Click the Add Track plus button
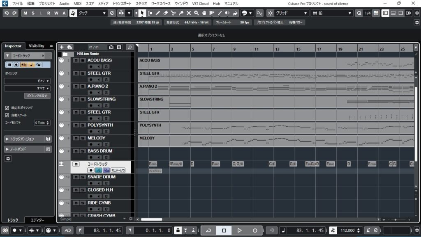The image size is (421, 237). (62, 47)
